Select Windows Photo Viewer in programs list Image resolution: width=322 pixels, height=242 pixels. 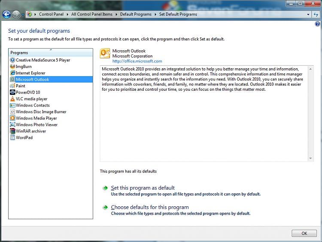51,124
